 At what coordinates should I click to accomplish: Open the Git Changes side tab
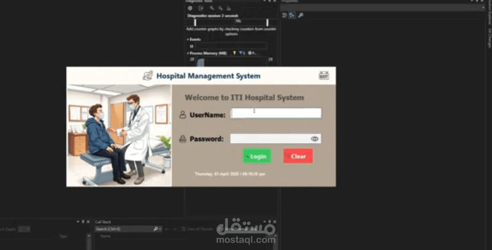489,38
